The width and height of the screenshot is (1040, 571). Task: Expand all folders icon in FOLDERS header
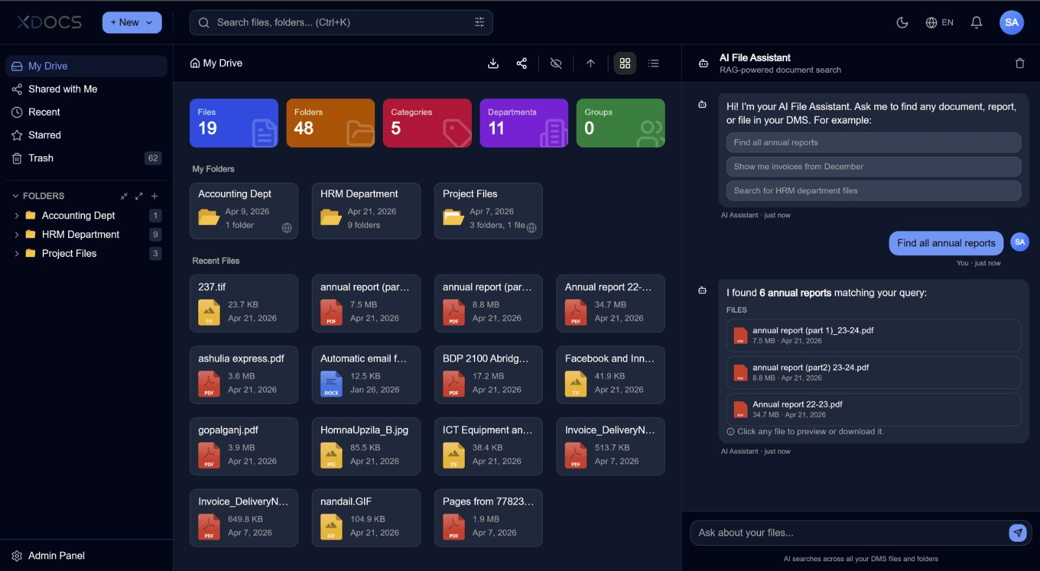(x=138, y=196)
